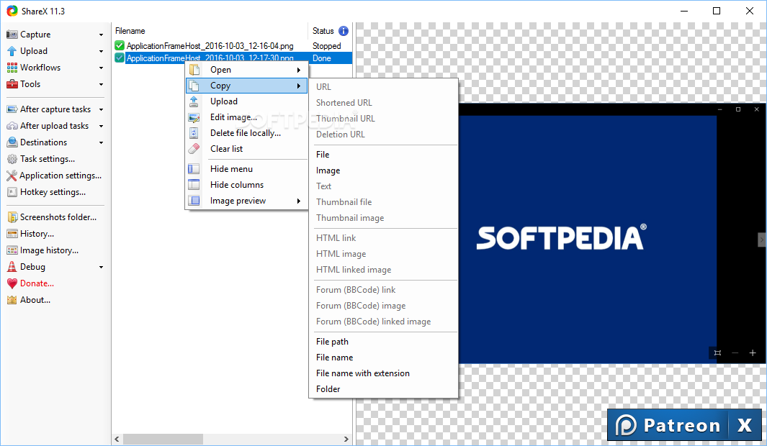
Task: Select File path in Copy submenu
Action: pos(383,342)
